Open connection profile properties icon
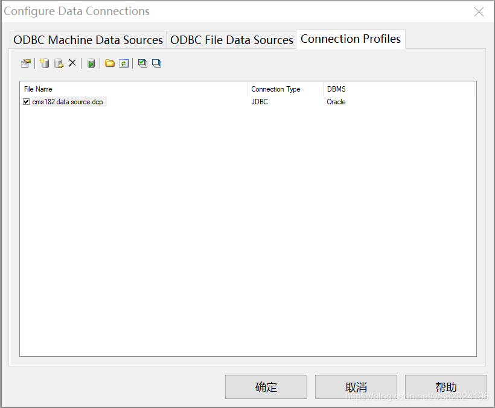Image resolution: width=495 pixels, height=408 pixels. pyautogui.click(x=26, y=63)
